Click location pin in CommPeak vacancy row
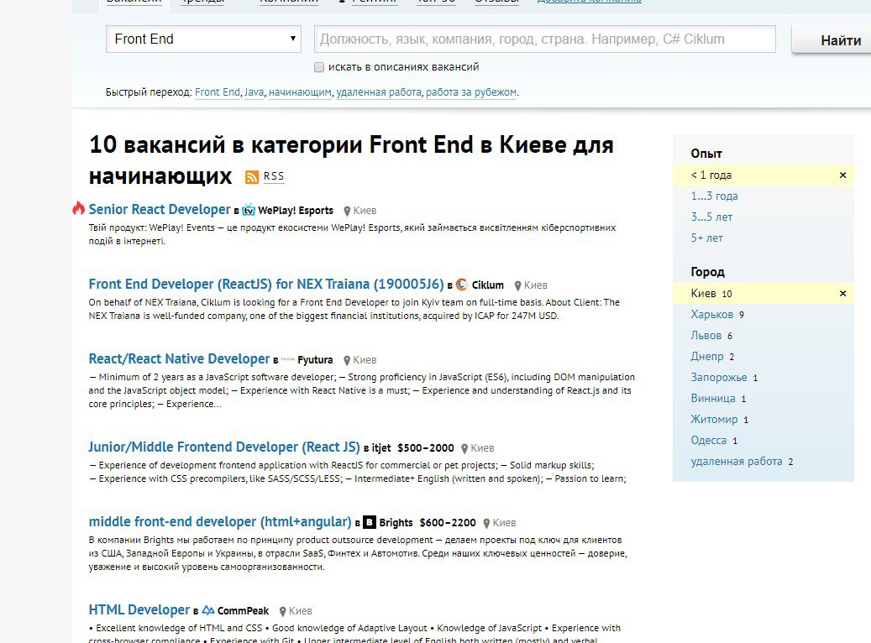 (283, 611)
